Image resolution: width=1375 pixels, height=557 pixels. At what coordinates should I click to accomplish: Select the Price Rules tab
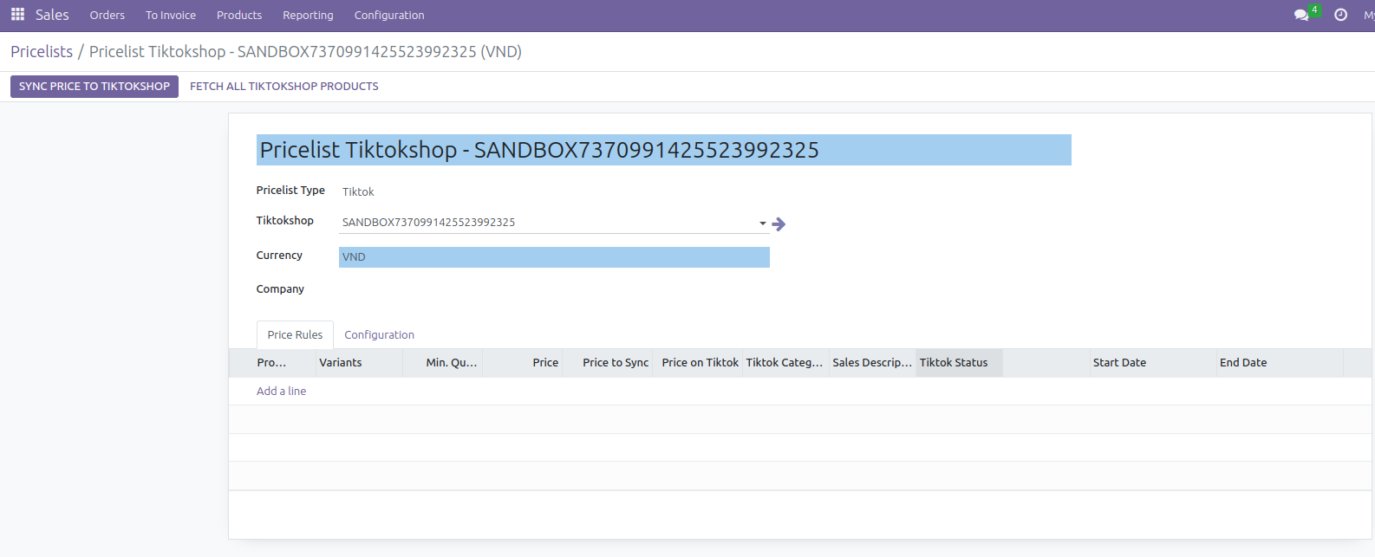(x=295, y=334)
